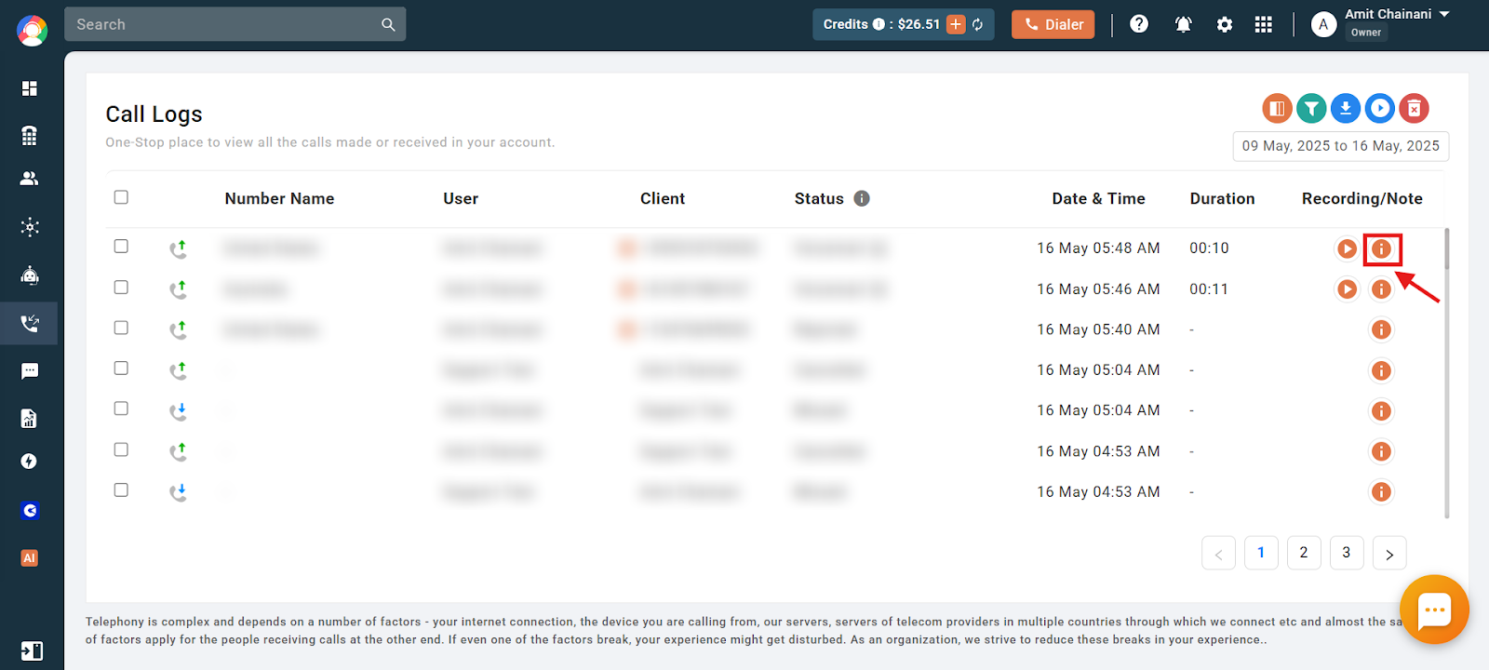Open the apps grid icon
Viewport: 1489px width, 670px height.
click(x=1264, y=24)
